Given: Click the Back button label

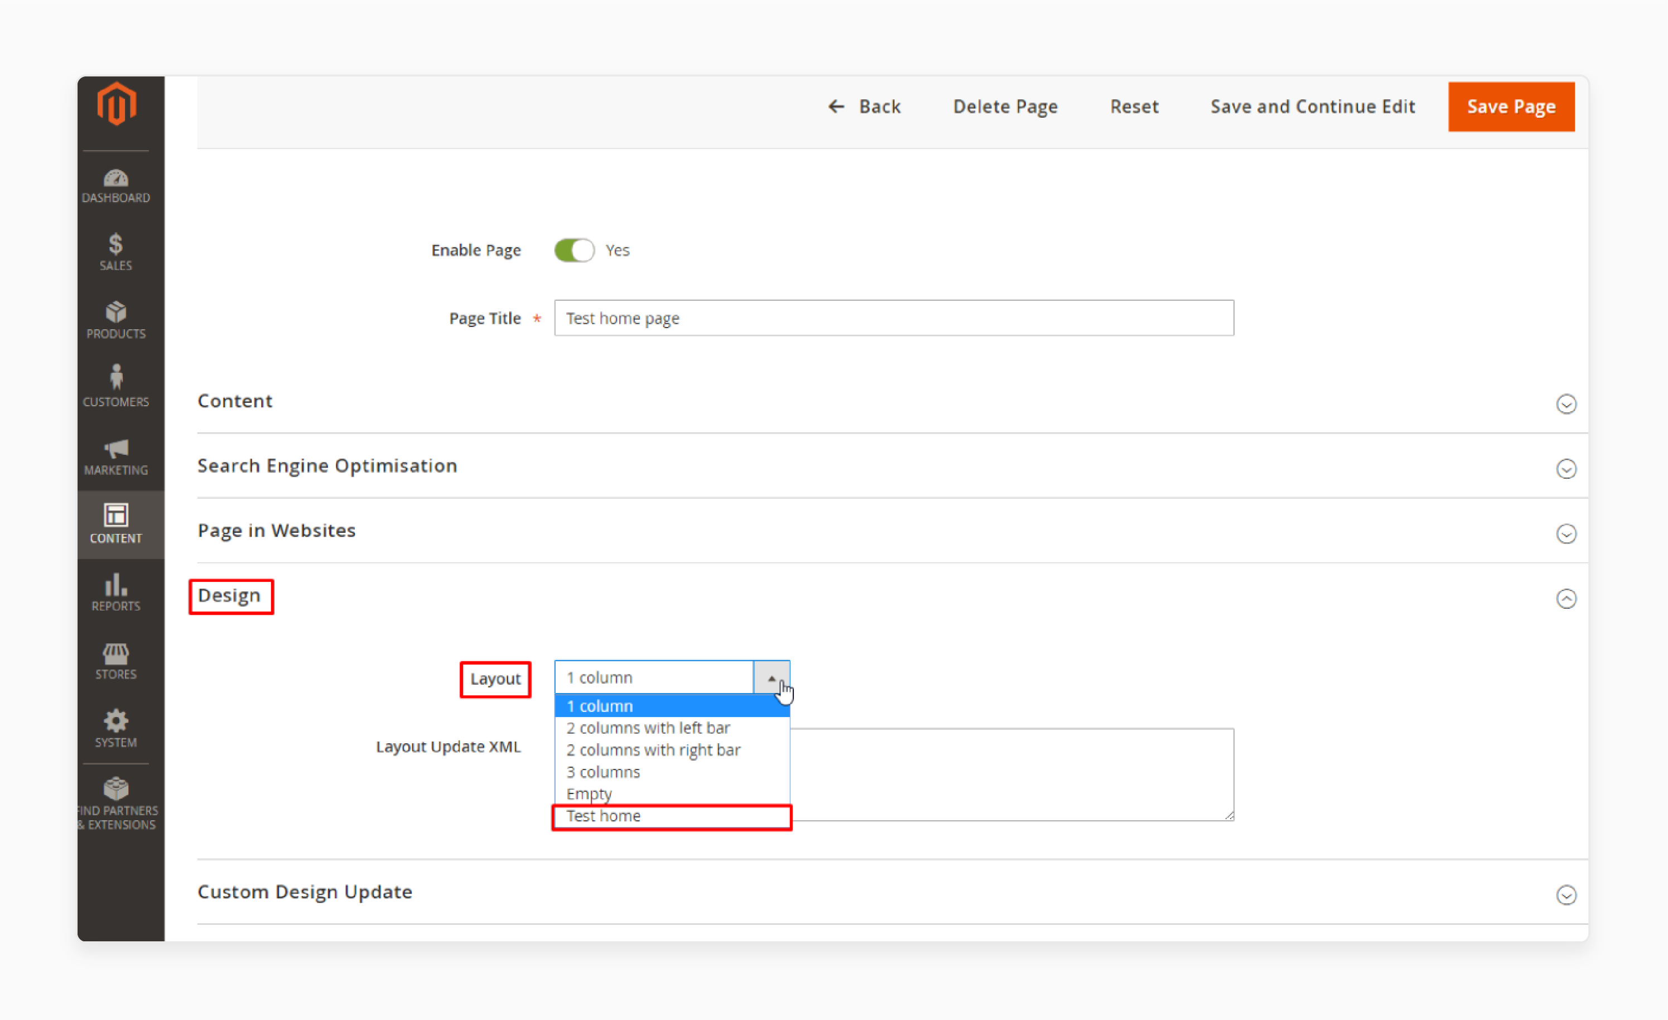Looking at the screenshot, I should (x=879, y=107).
